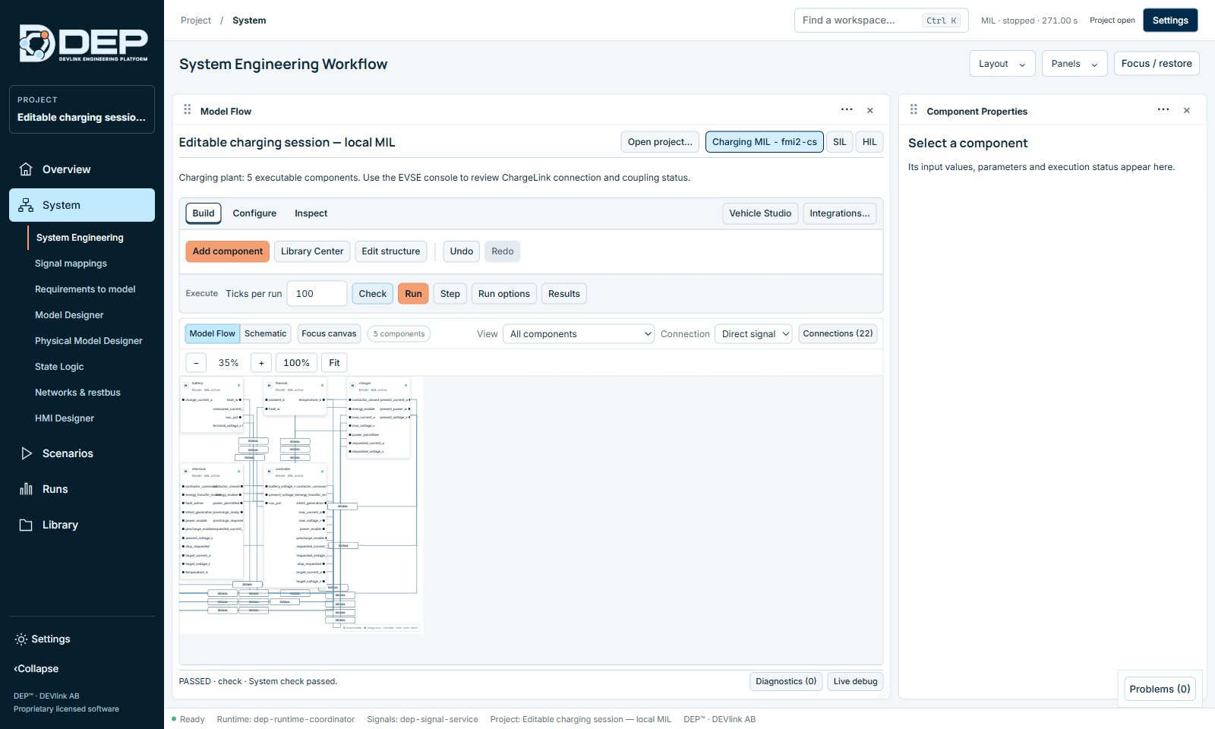Switch to the Inspect tab
The image size is (1215, 729).
click(311, 213)
